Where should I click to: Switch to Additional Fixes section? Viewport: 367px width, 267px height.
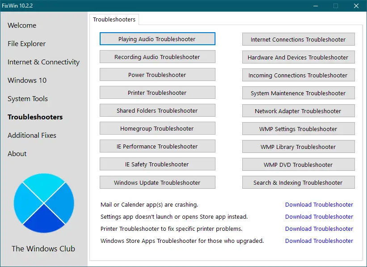pyautogui.click(x=32, y=136)
